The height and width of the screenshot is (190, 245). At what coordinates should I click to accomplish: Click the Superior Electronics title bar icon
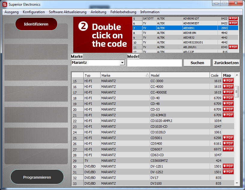point(5,4)
